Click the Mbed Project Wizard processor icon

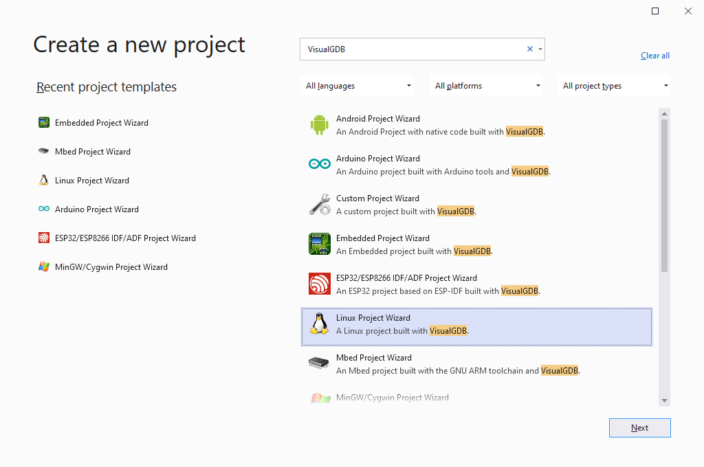pyautogui.click(x=319, y=363)
